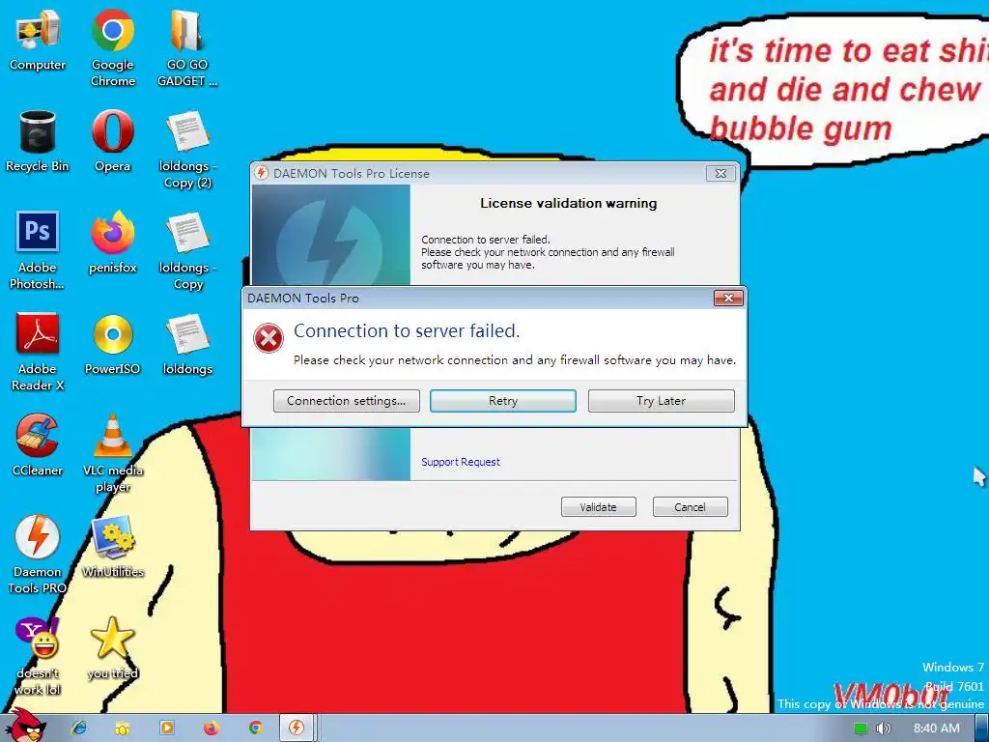Select the loldongs - Copy (2) file
989x742 pixels.
(x=187, y=150)
